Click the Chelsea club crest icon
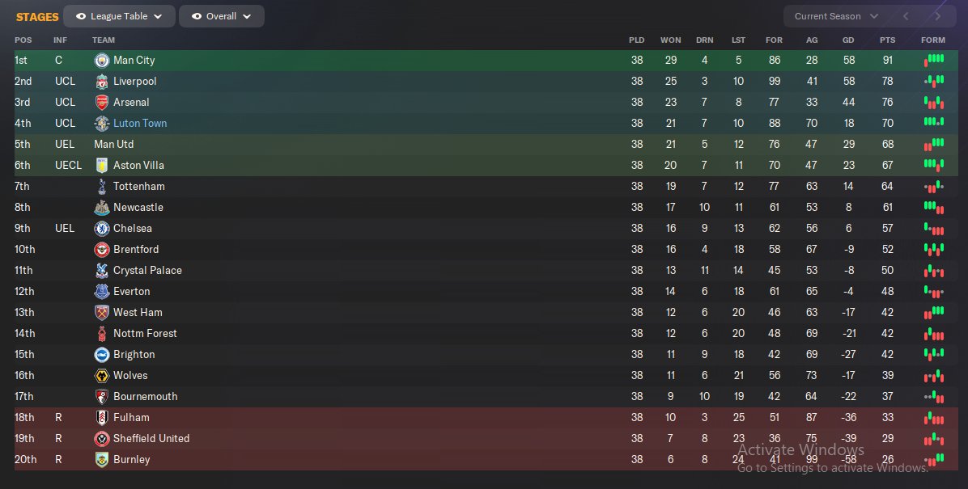 (102, 229)
